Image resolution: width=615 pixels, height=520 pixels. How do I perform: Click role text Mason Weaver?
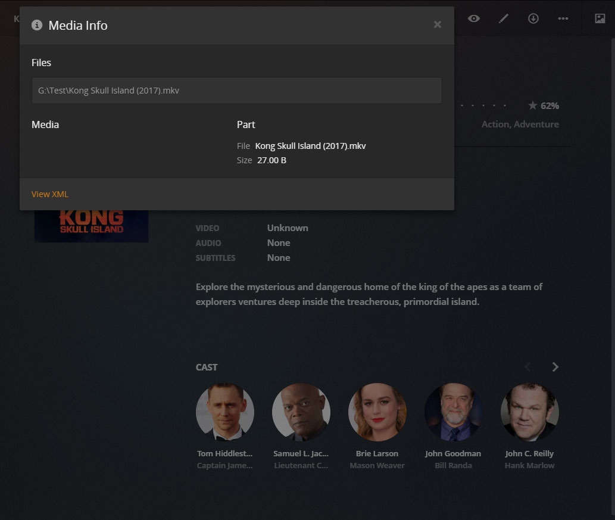377,465
